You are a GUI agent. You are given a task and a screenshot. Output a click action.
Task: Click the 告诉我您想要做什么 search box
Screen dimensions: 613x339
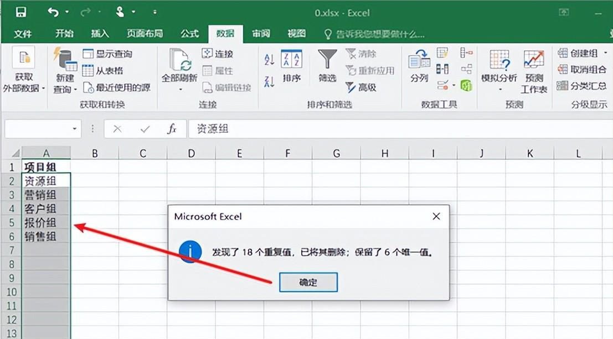click(374, 34)
